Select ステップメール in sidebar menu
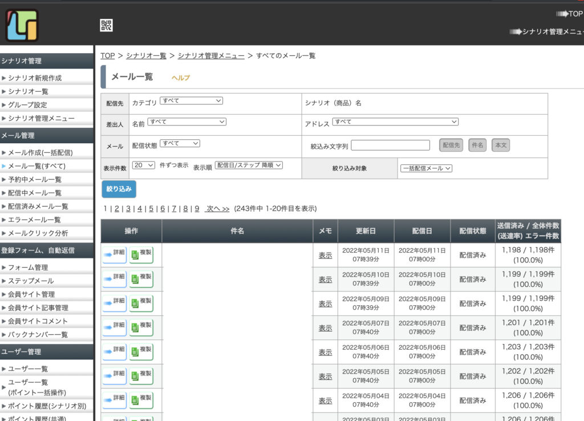 (x=31, y=281)
